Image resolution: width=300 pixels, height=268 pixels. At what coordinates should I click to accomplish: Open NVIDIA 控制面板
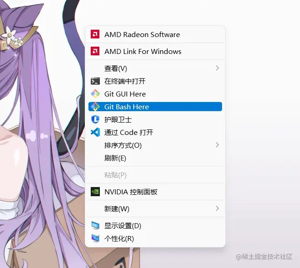pos(155,192)
